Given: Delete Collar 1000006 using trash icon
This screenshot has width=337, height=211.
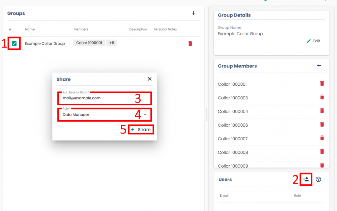Looking at the screenshot, I should pyautogui.click(x=322, y=124).
